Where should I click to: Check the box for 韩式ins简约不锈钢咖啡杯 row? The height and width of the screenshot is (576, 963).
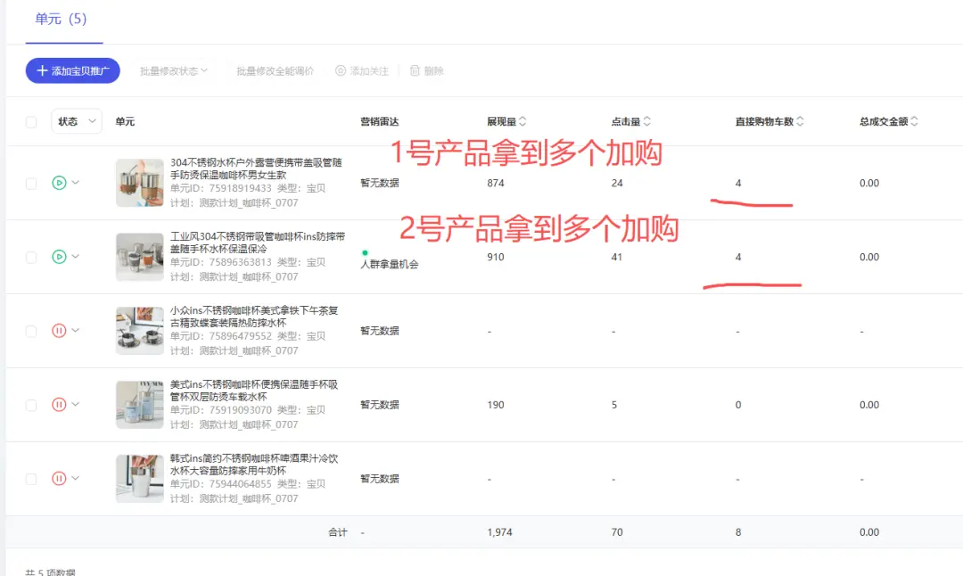[x=31, y=479]
